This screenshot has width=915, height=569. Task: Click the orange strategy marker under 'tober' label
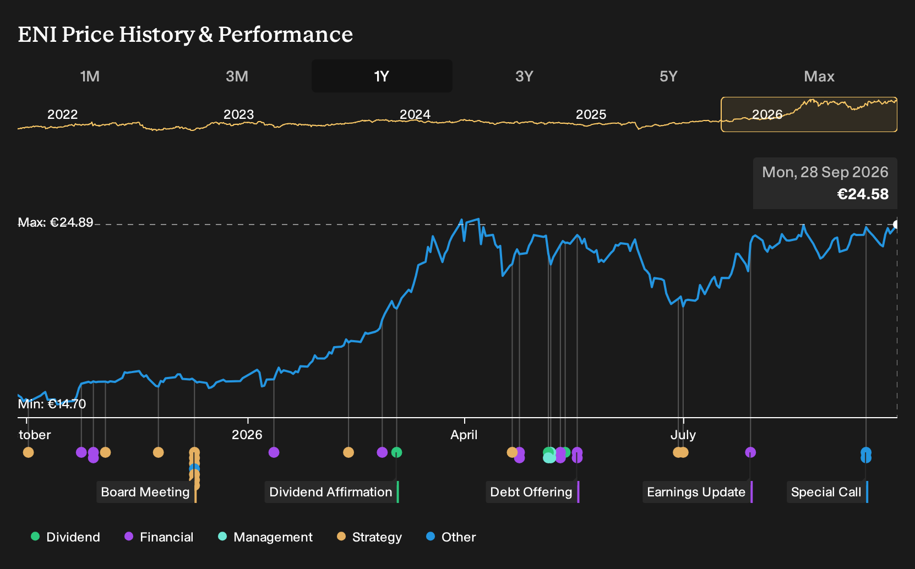[x=29, y=452]
